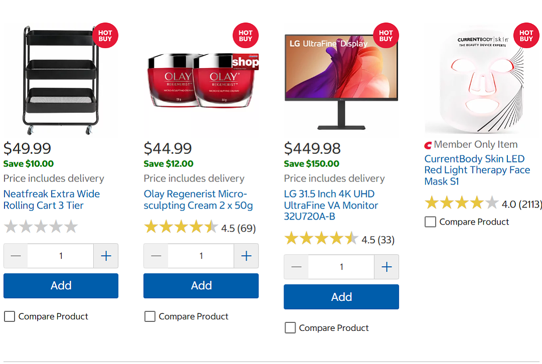Add Olay Regenerist Cream to cart
The height and width of the screenshot is (364, 542).
(x=201, y=286)
